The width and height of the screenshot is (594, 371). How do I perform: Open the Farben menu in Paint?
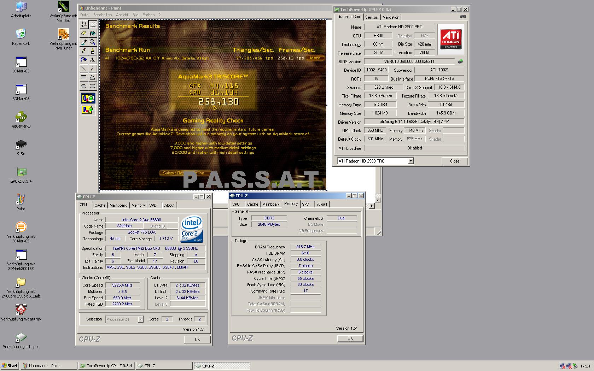tap(148, 15)
